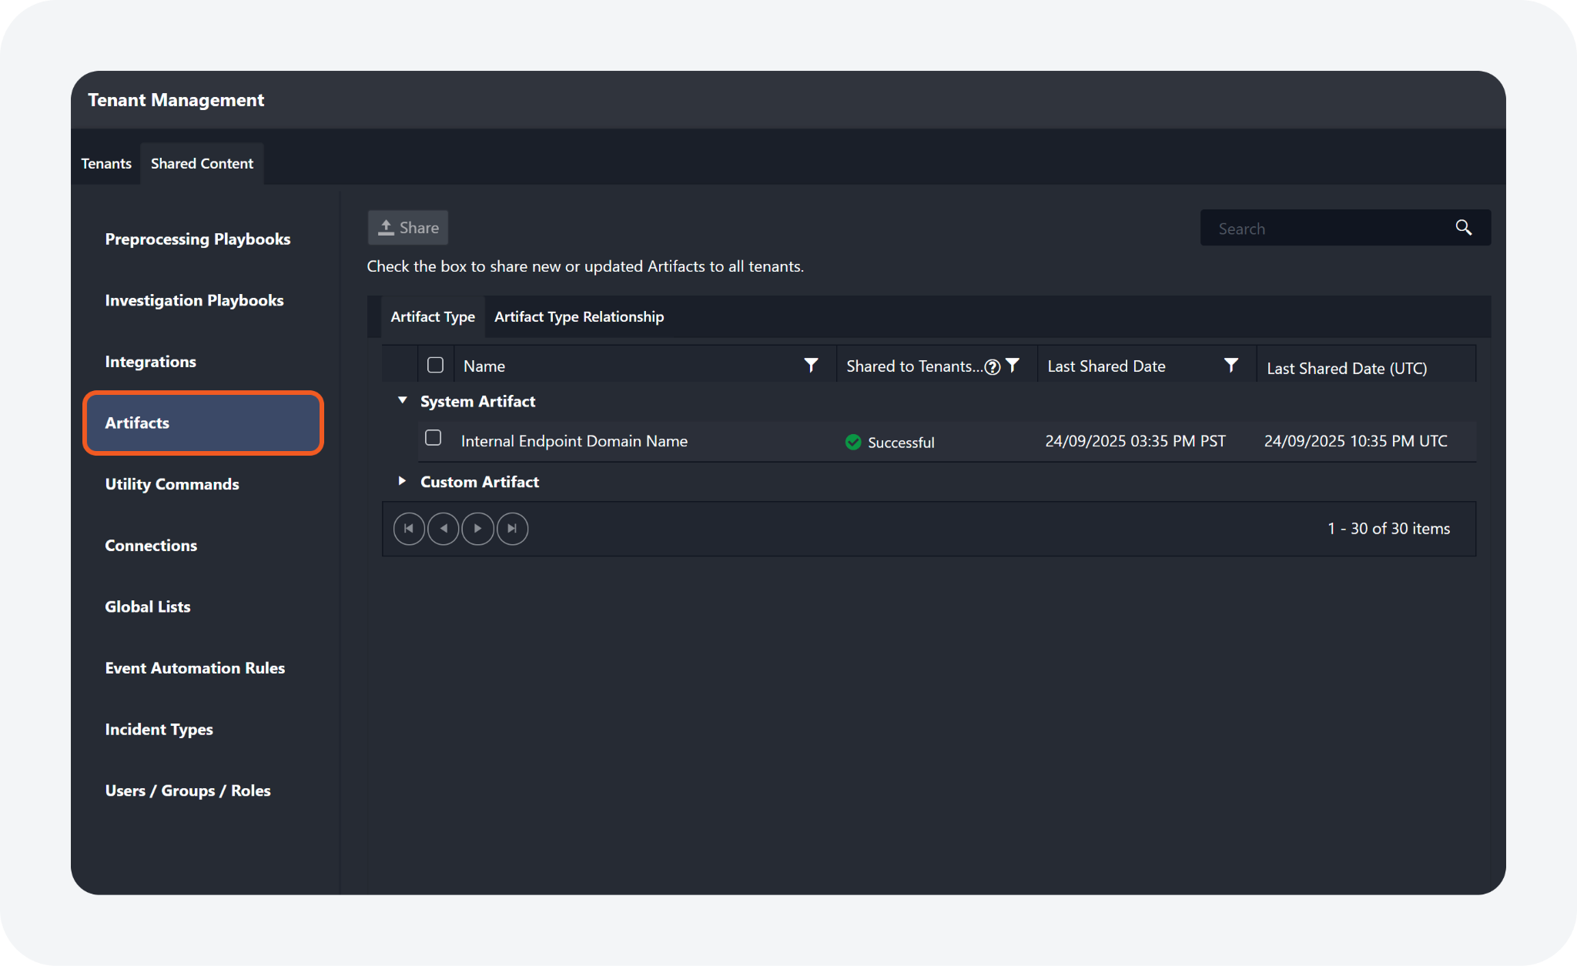Screen dimensions: 1577x966
Task: Open Global Lists in the sidebar
Action: [148, 607]
